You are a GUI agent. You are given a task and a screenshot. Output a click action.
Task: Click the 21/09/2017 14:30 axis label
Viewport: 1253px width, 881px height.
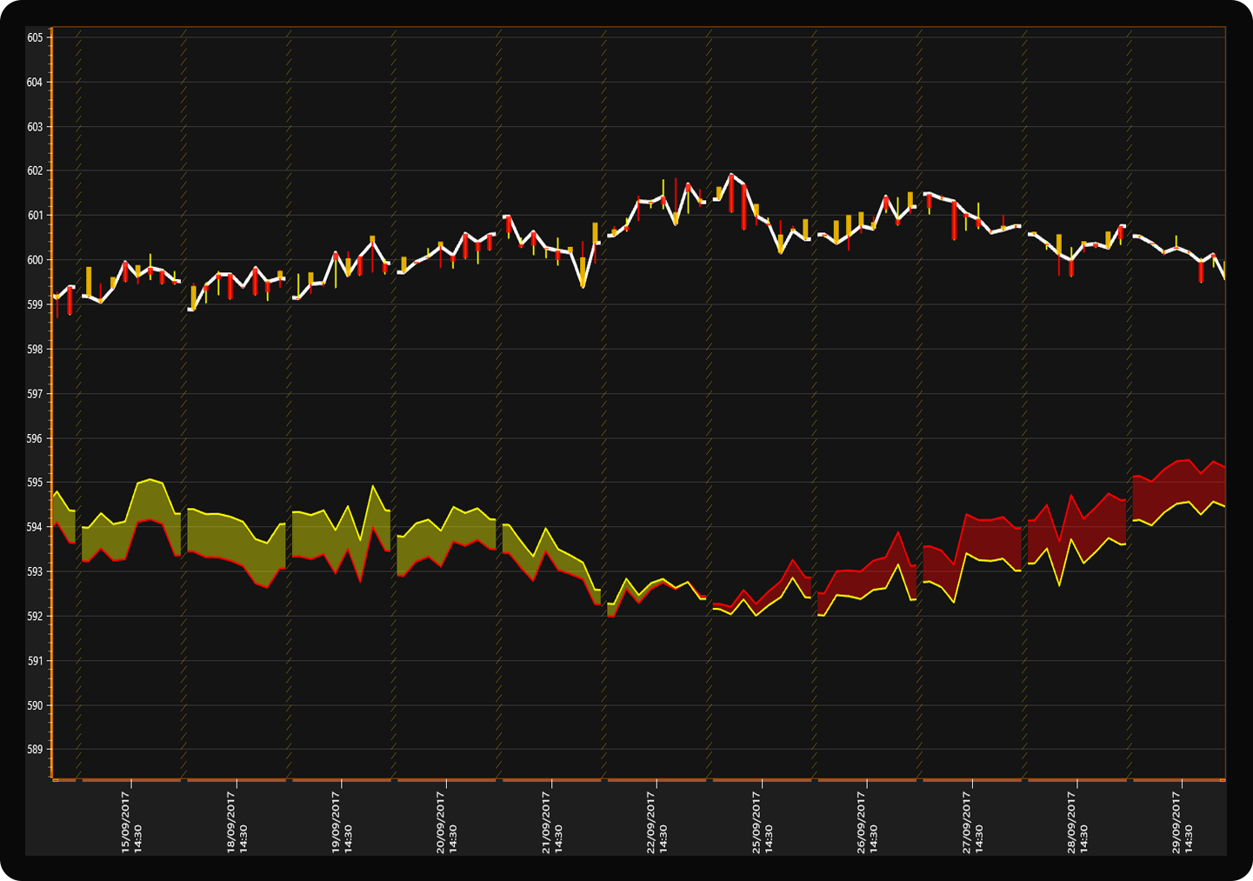pyautogui.click(x=552, y=822)
